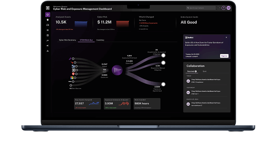Switch to the Inventory tab
This screenshot has width=276, height=152.
click(x=100, y=40)
